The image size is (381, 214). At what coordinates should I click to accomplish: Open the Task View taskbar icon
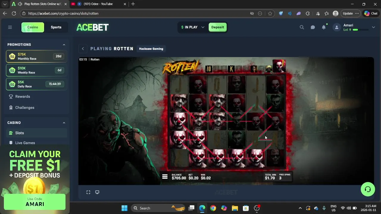point(191,208)
